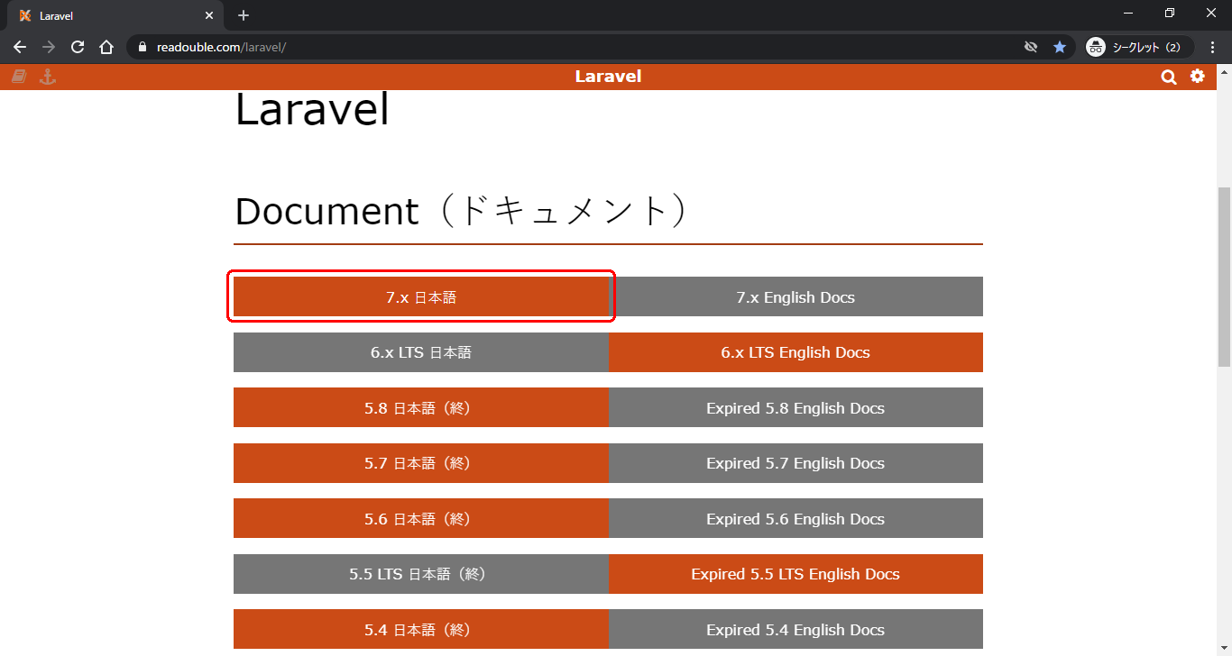Open 5.5 LTS 日本語（終） documentation
This screenshot has width=1232, height=656.
click(x=421, y=574)
